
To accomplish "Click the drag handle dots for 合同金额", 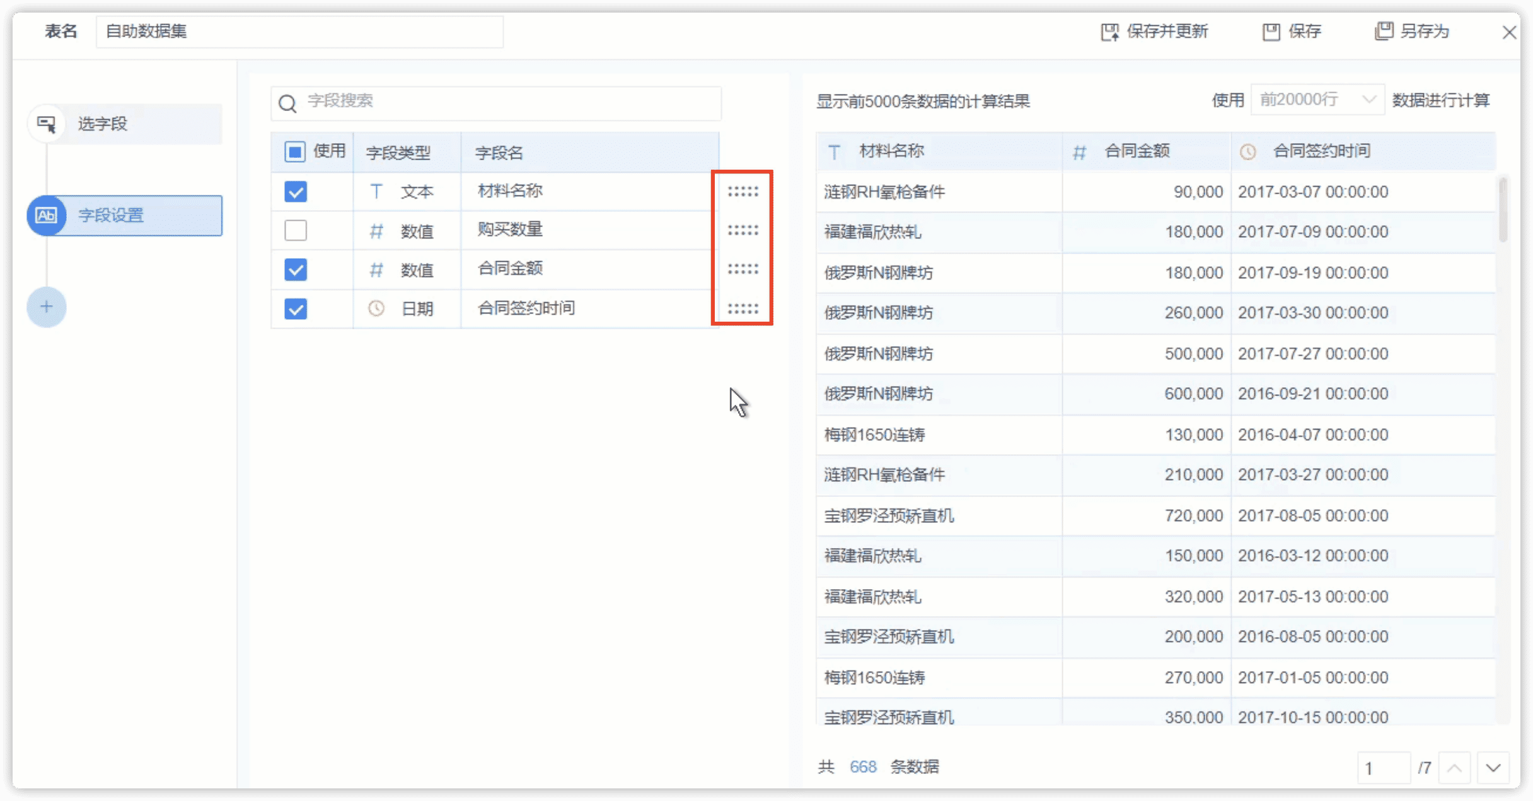I will coord(743,269).
